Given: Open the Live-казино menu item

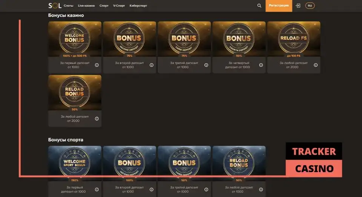Looking at the screenshot, I should pos(86,6).
